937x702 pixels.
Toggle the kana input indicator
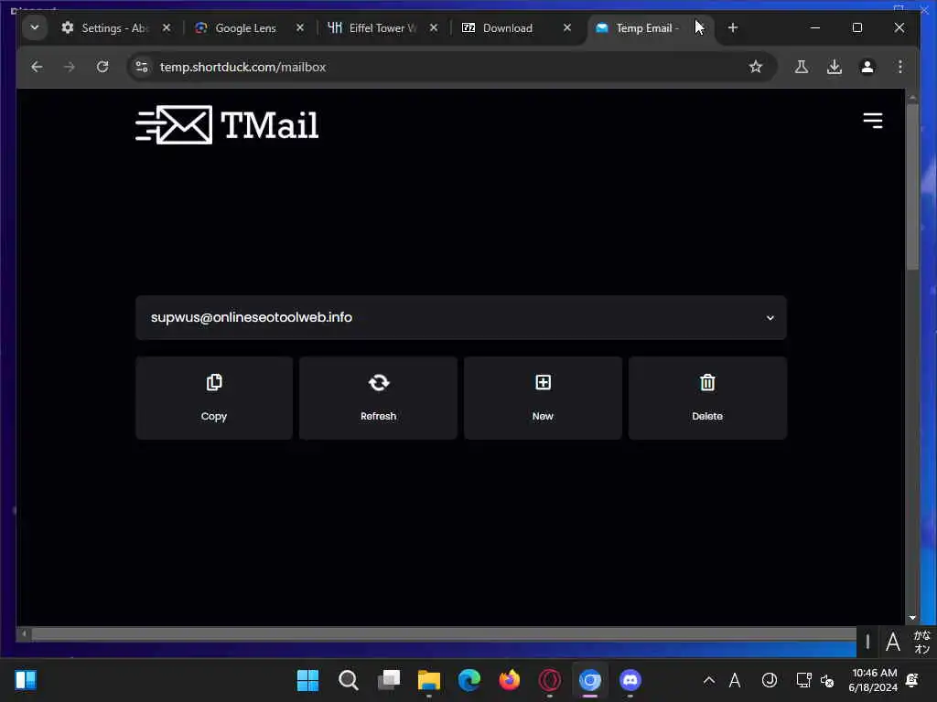pos(922,642)
